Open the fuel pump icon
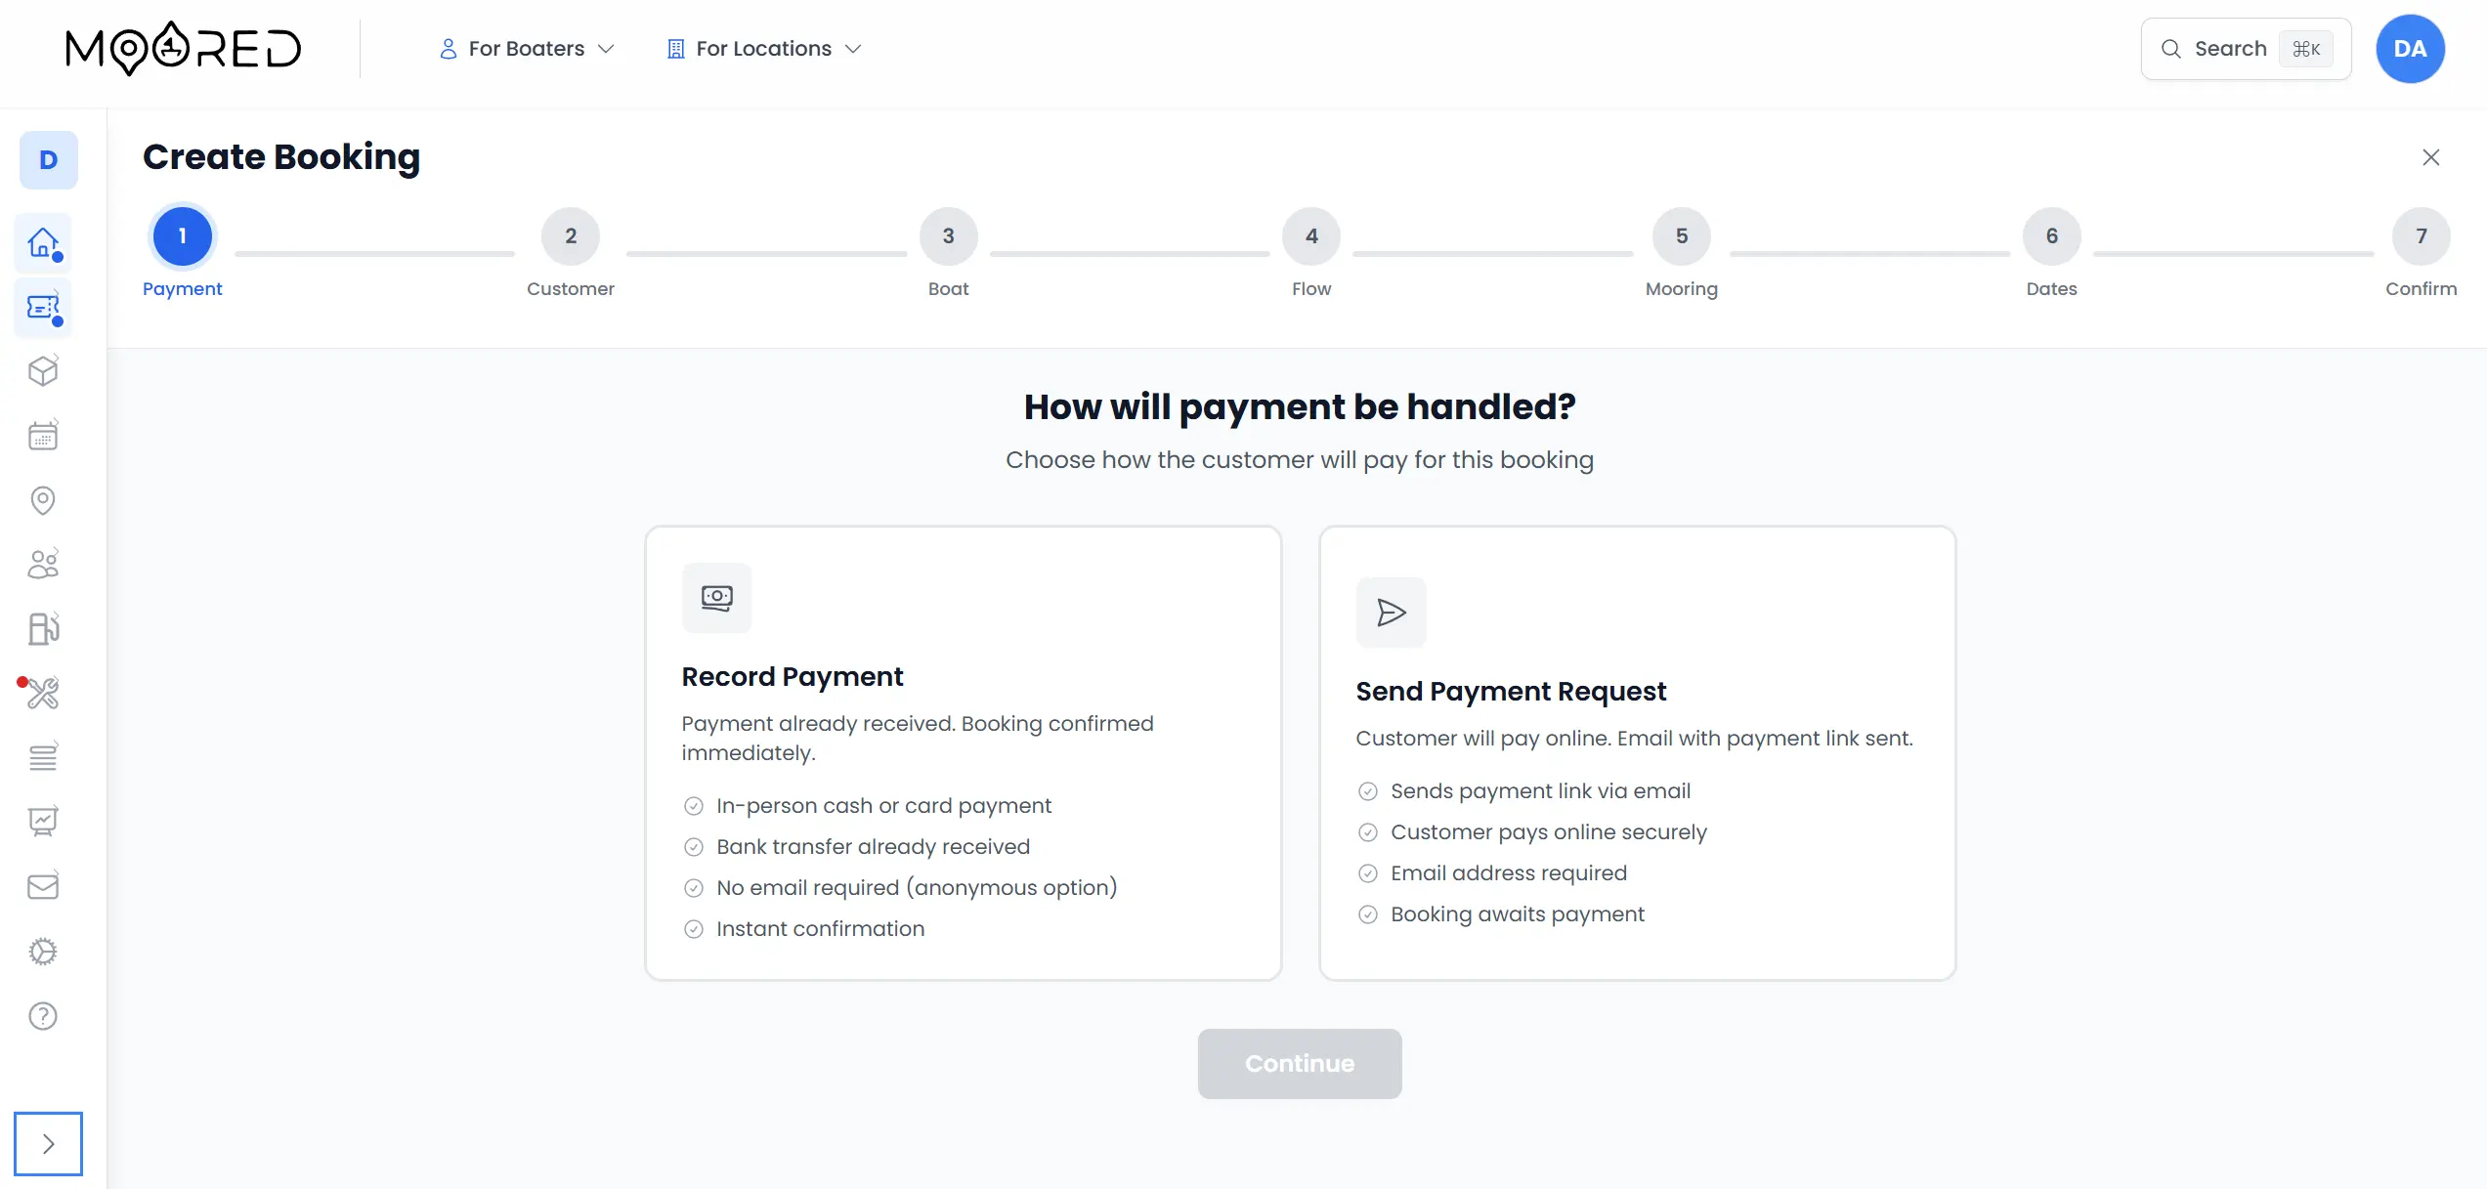 pos(43,628)
